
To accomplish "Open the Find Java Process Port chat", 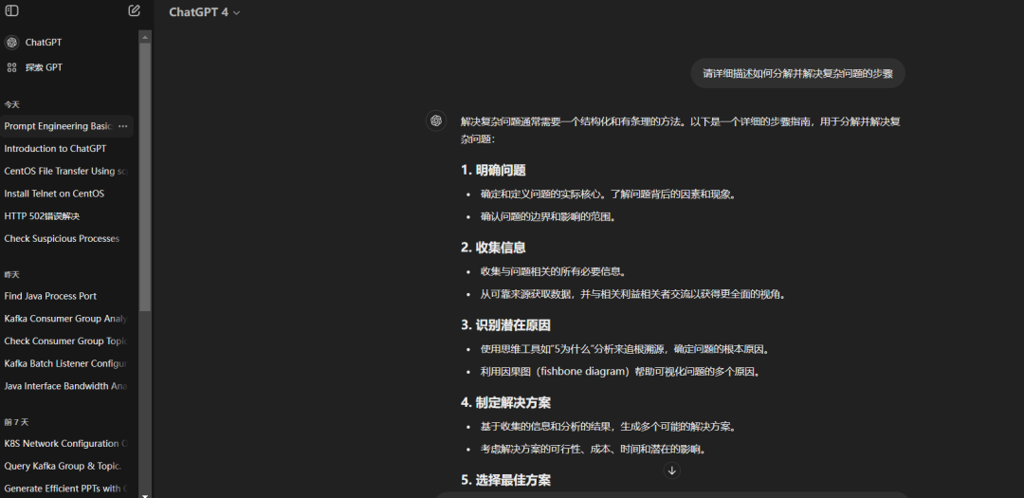I will point(50,296).
